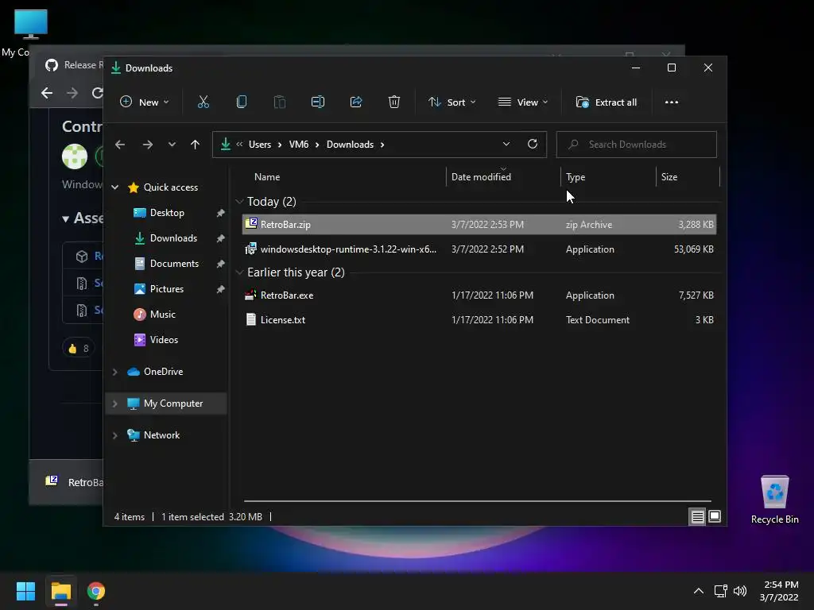Refresh the Downloads folder
This screenshot has height=610, width=814.
(x=532, y=145)
